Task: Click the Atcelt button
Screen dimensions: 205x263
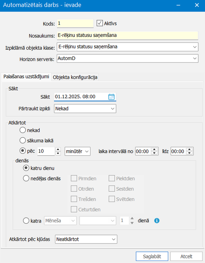Action: (186, 256)
